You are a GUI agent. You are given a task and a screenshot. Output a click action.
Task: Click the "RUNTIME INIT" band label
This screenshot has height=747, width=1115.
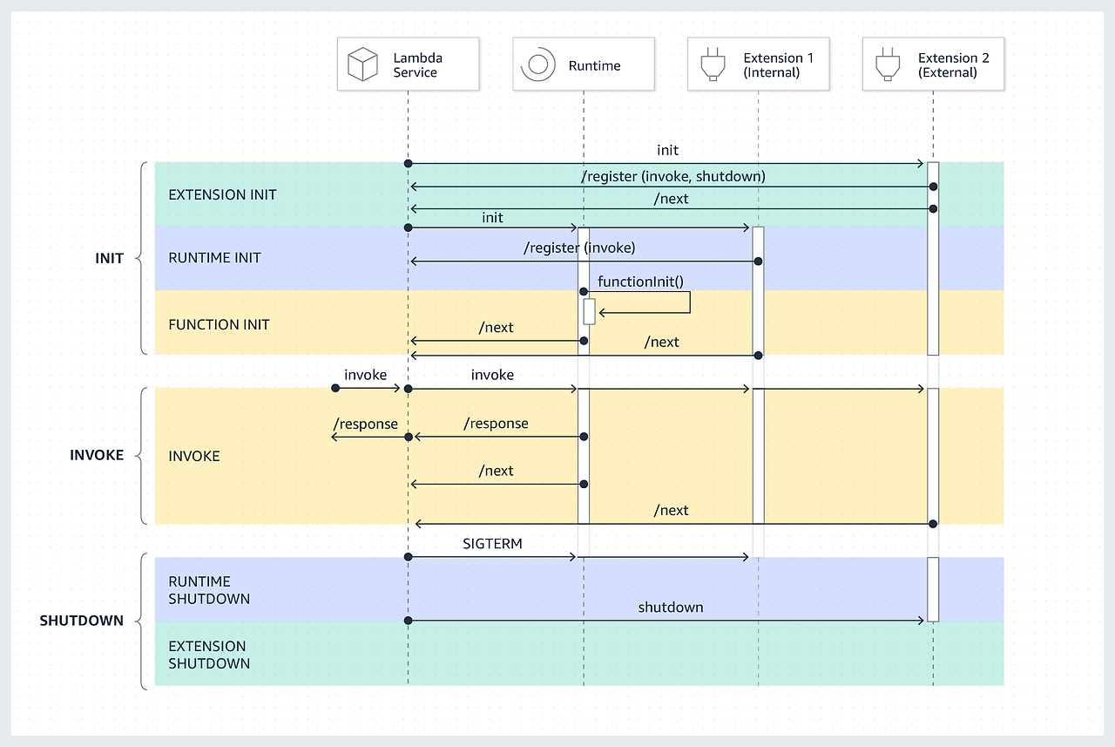214,258
